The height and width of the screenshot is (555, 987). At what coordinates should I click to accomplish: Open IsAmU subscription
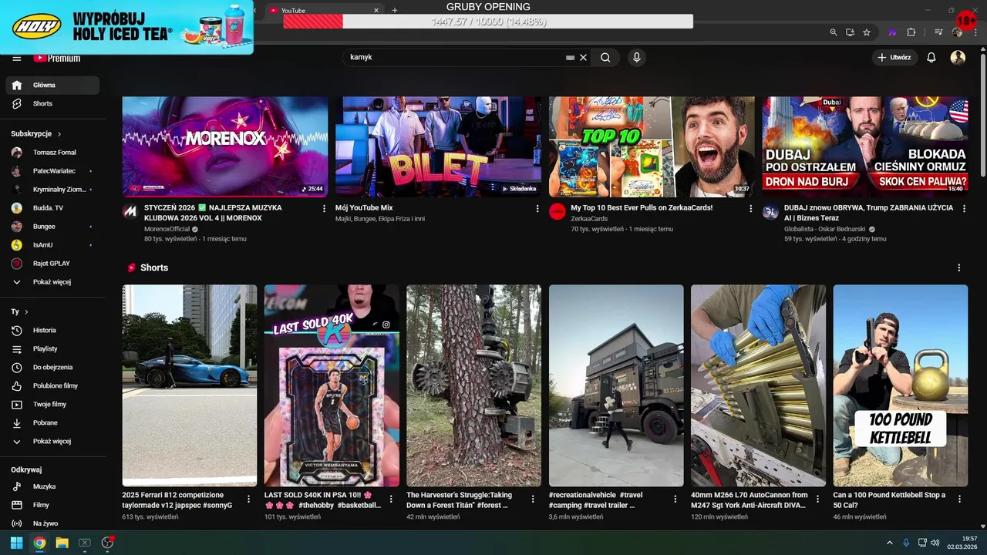tap(52, 244)
